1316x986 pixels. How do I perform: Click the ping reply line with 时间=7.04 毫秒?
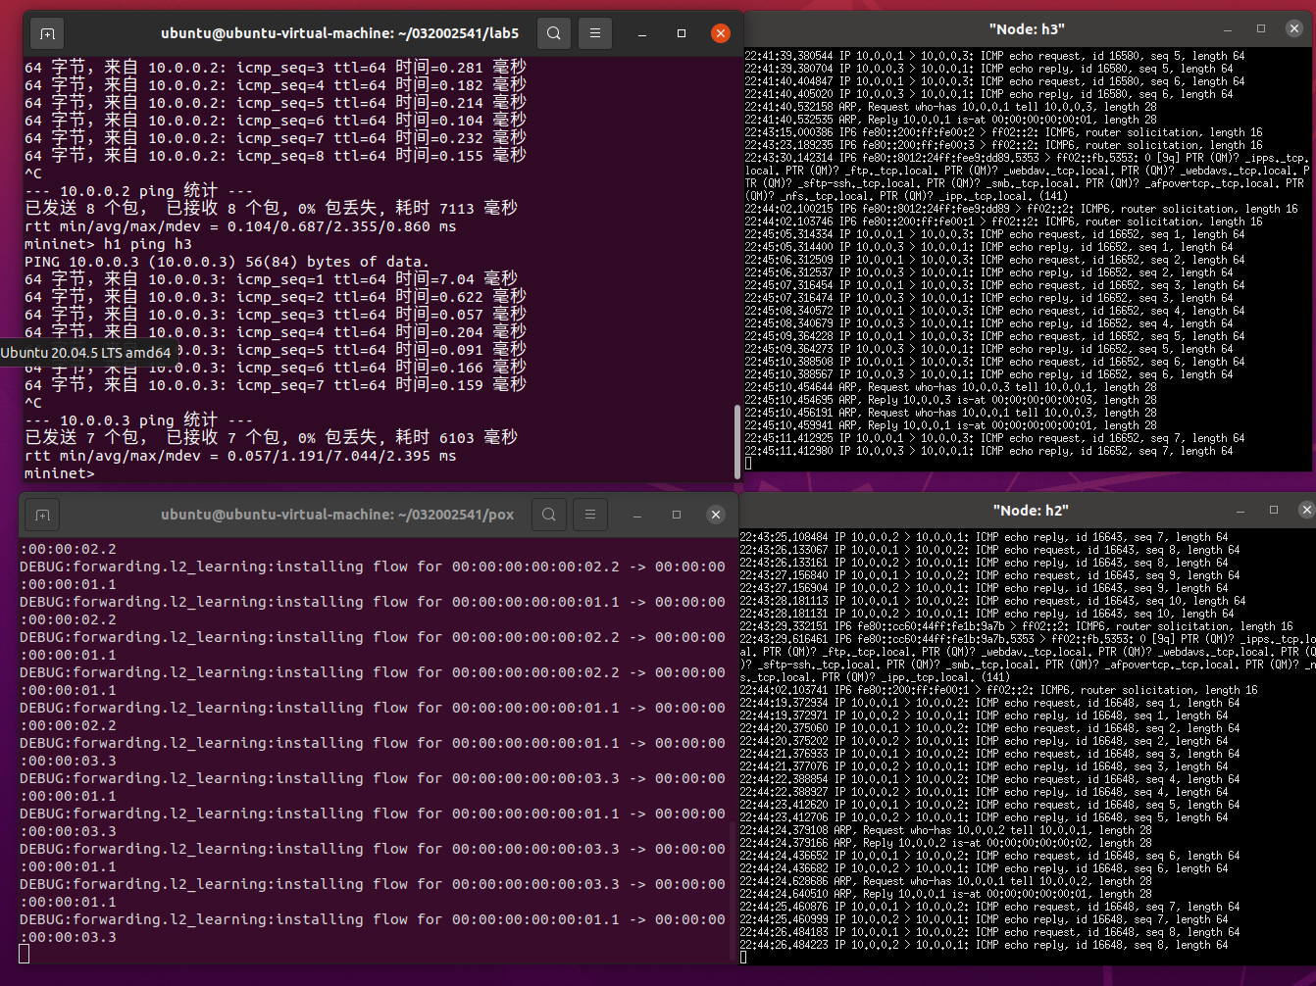272,279
